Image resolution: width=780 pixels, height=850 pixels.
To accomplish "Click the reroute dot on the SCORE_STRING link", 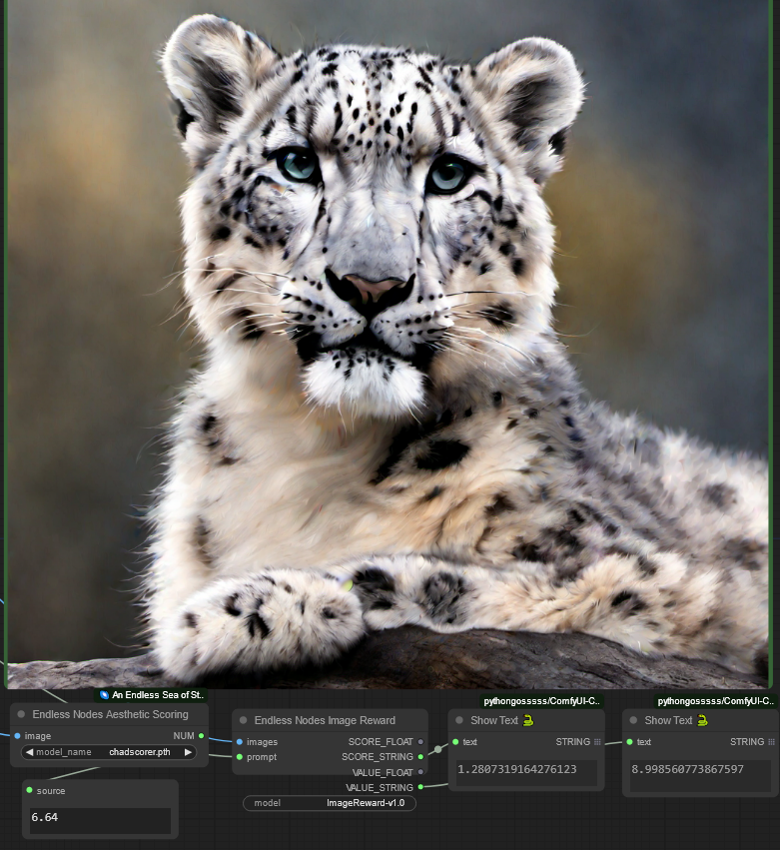I will [x=437, y=749].
